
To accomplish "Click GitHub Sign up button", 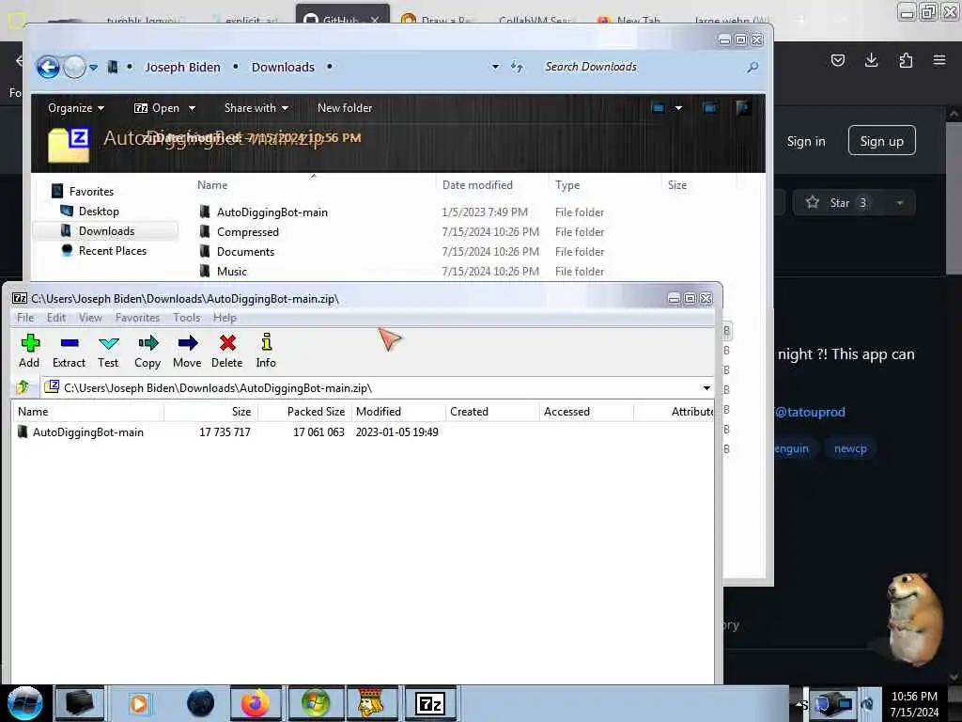I will [881, 141].
